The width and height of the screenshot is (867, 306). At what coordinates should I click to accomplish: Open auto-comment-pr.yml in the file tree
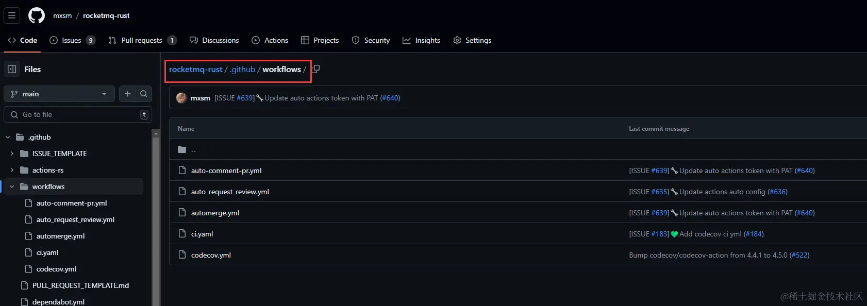(x=72, y=203)
